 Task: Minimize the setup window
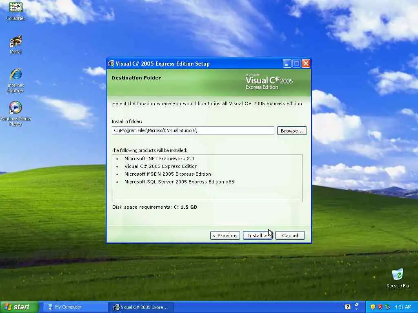pos(287,64)
